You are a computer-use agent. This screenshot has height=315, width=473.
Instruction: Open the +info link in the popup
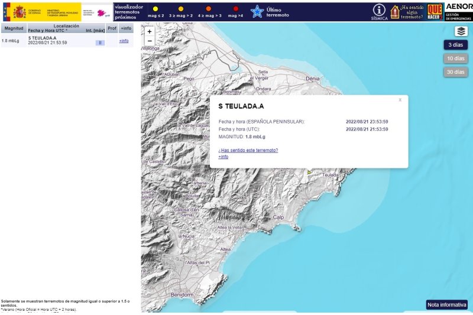tap(223, 157)
